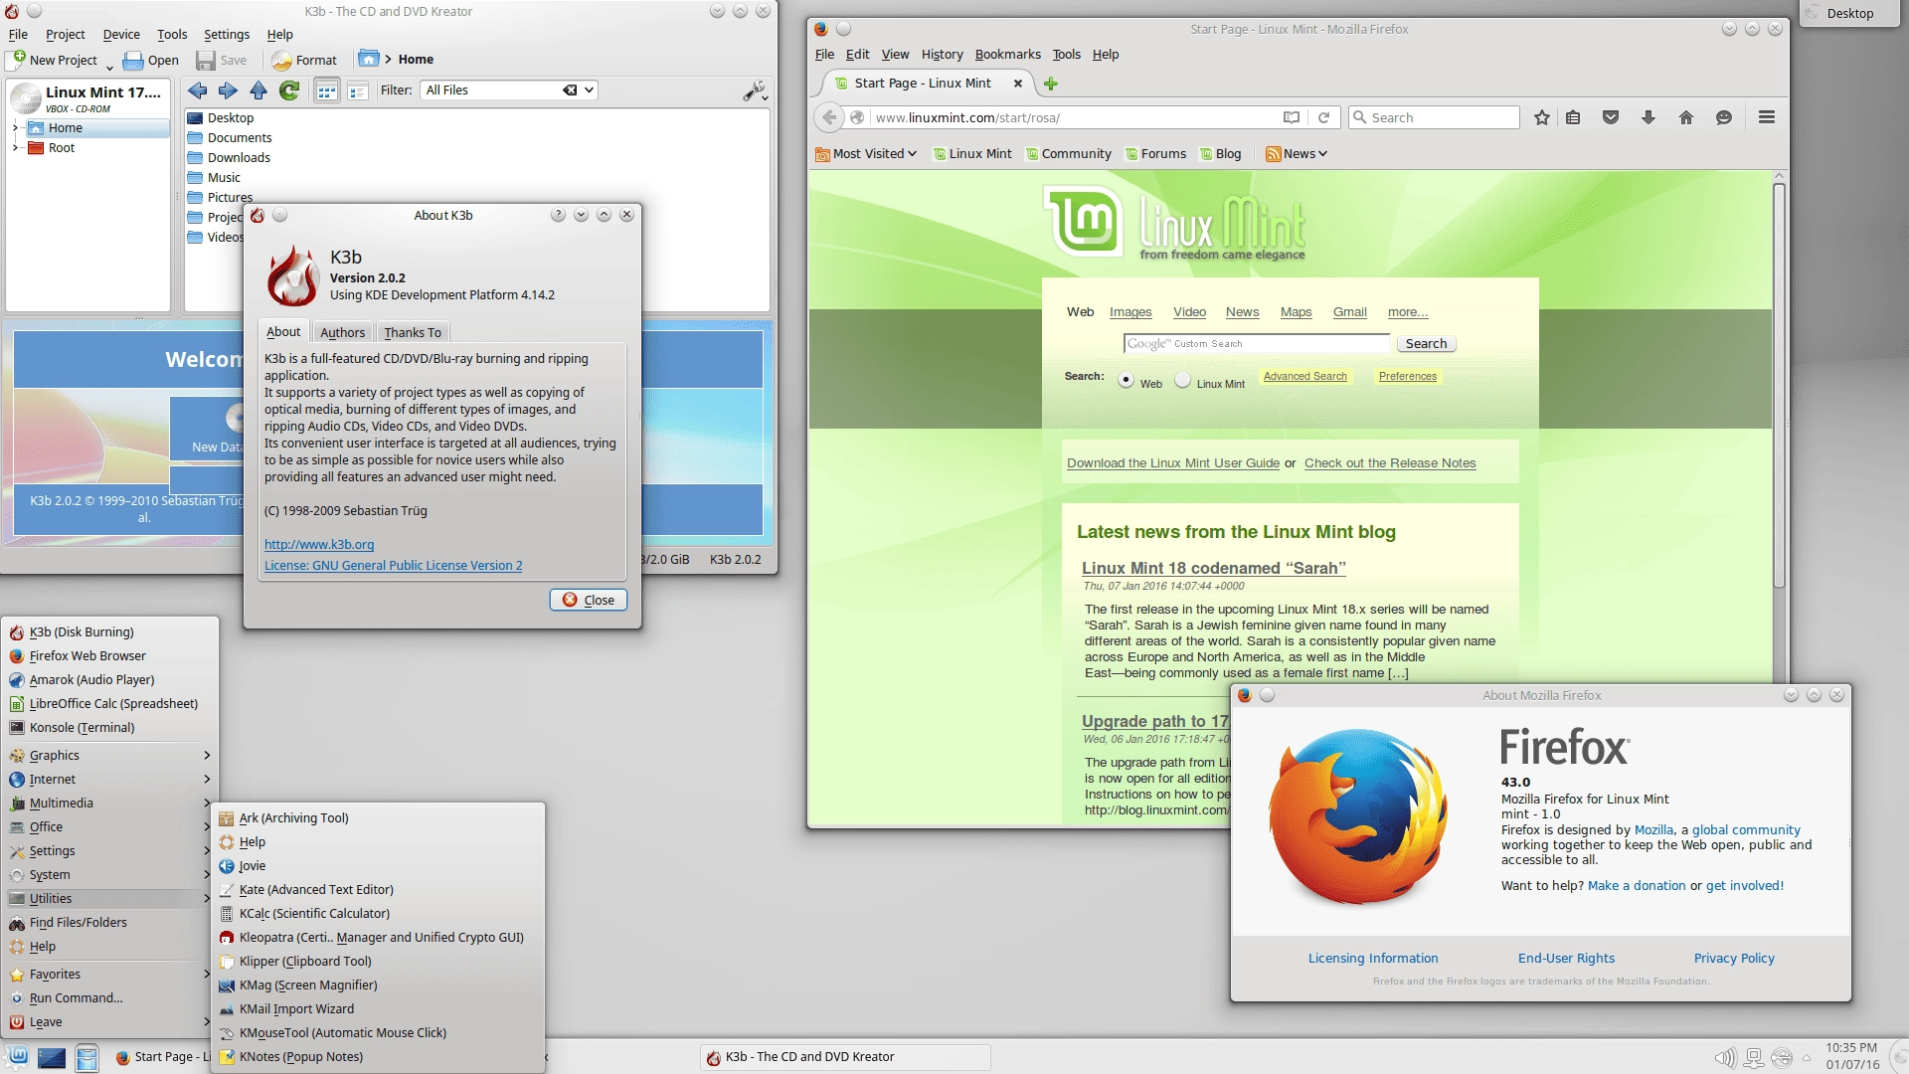Open http://www.k3b.org link
This screenshot has width=1909, height=1074.
[319, 545]
